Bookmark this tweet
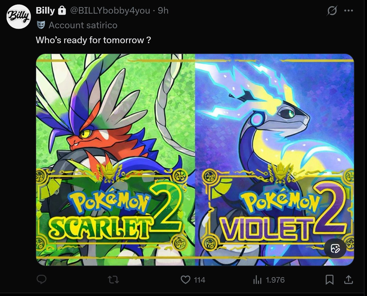This screenshot has width=367, height=296. pyautogui.click(x=329, y=280)
